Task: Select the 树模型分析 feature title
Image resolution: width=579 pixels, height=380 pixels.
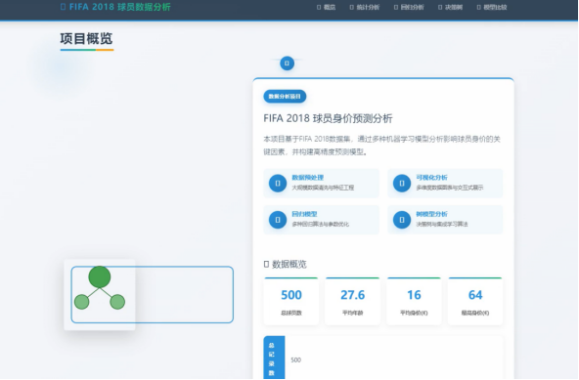Action: tap(431, 214)
